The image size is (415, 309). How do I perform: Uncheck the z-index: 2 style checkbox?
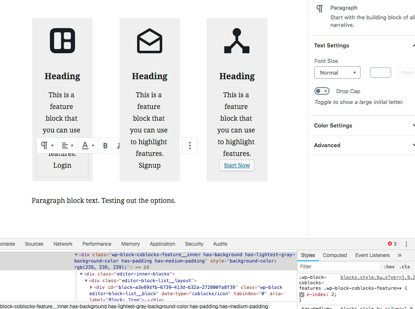[x=302, y=294]
